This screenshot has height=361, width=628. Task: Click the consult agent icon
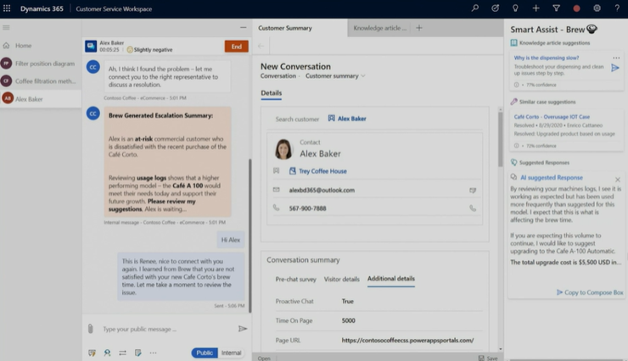(107, 353)
